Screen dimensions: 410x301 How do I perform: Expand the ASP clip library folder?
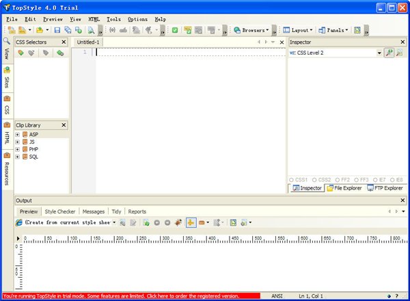pyautogui.click(x=17, y=135)
